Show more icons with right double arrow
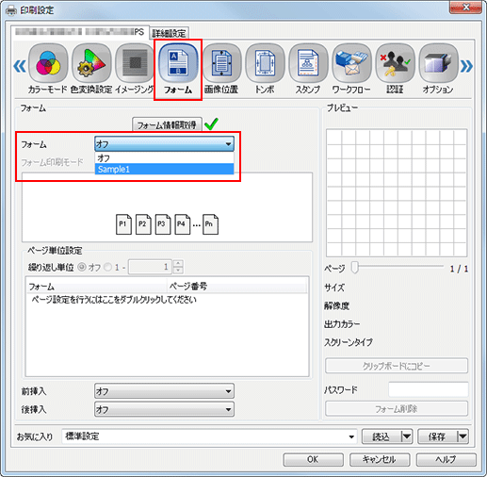Viewport: 487px width, 477px height. [466, 66]
